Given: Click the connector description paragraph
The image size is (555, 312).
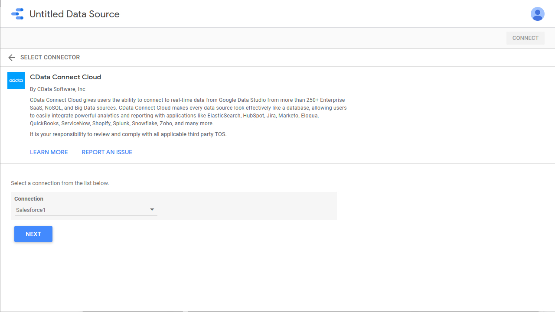Looking at the screenshot, I should click(x=188, y=112).
